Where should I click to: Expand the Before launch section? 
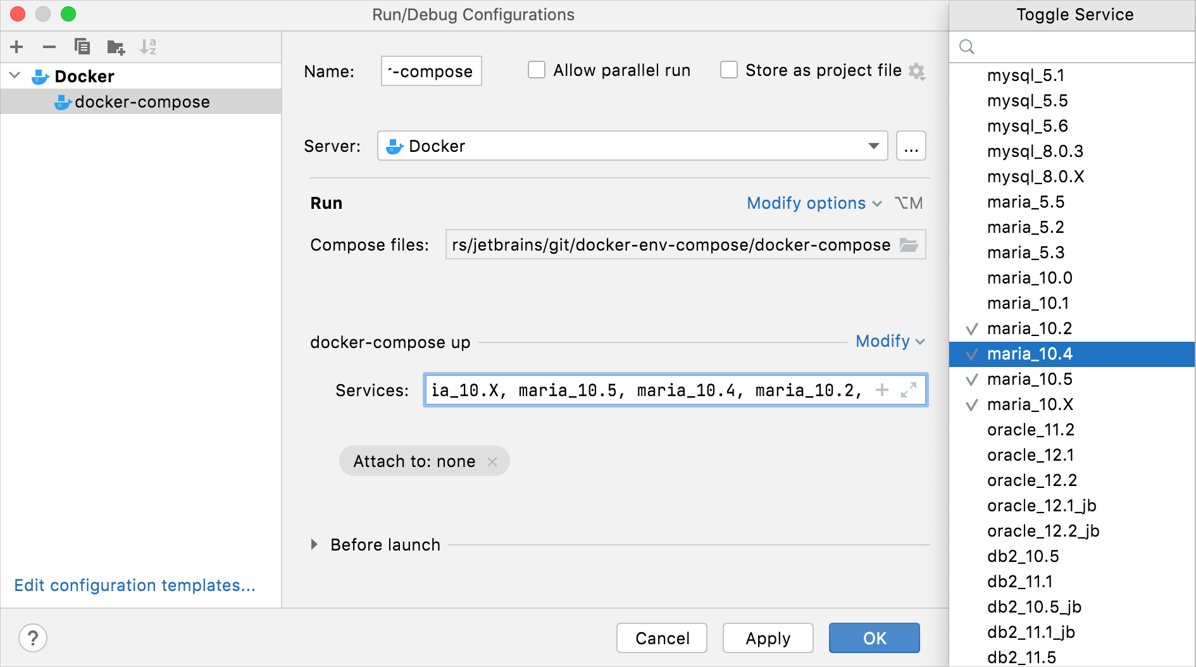[315, 545]
